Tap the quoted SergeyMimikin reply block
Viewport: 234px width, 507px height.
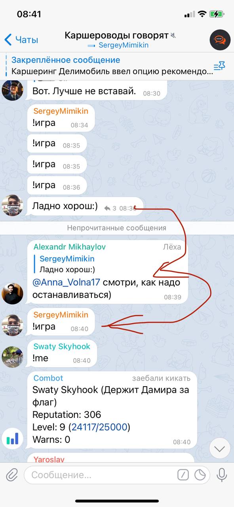pos(67,264)
